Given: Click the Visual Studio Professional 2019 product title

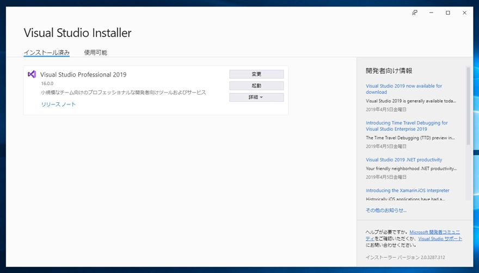Looking at the screenshot, I should pos(83,75).
